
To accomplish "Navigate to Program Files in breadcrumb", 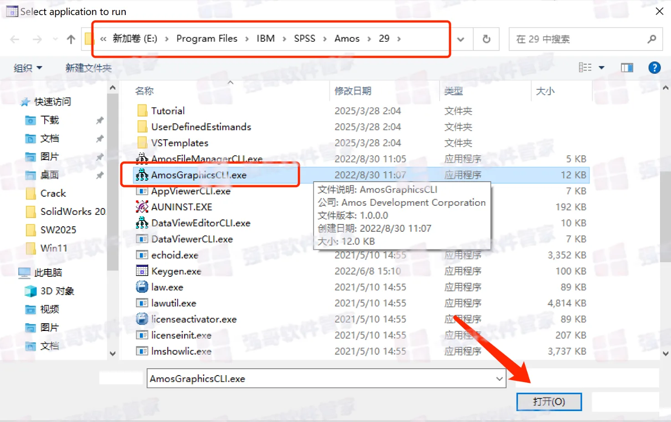I will click(x=207, y=39).
